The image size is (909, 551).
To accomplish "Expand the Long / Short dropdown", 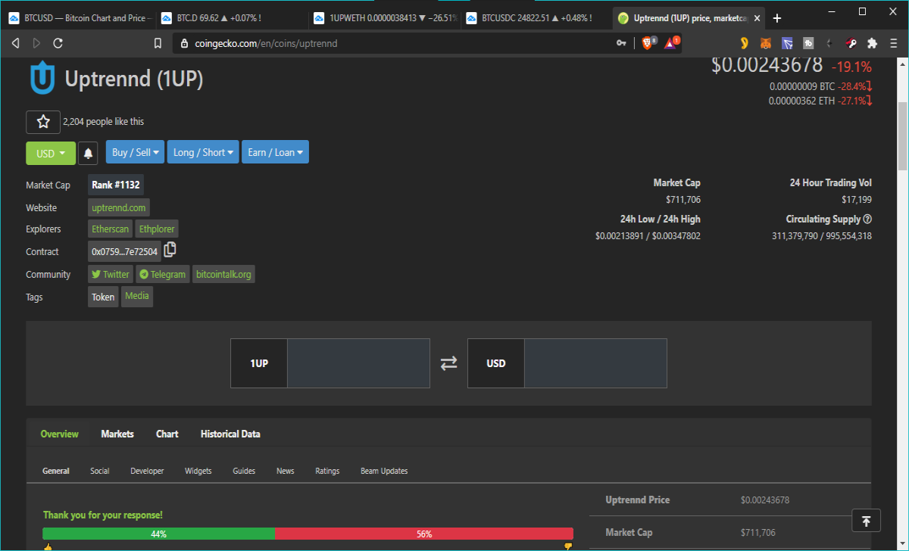I will point(203,152).
